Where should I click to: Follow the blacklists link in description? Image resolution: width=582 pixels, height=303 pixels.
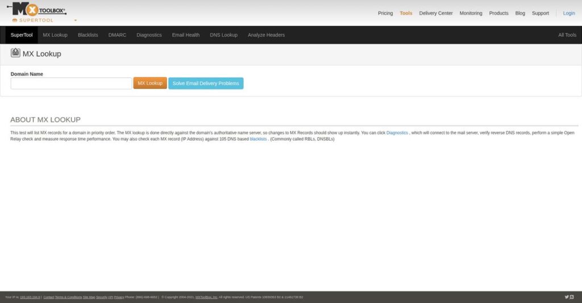click(x=258, y=139)
